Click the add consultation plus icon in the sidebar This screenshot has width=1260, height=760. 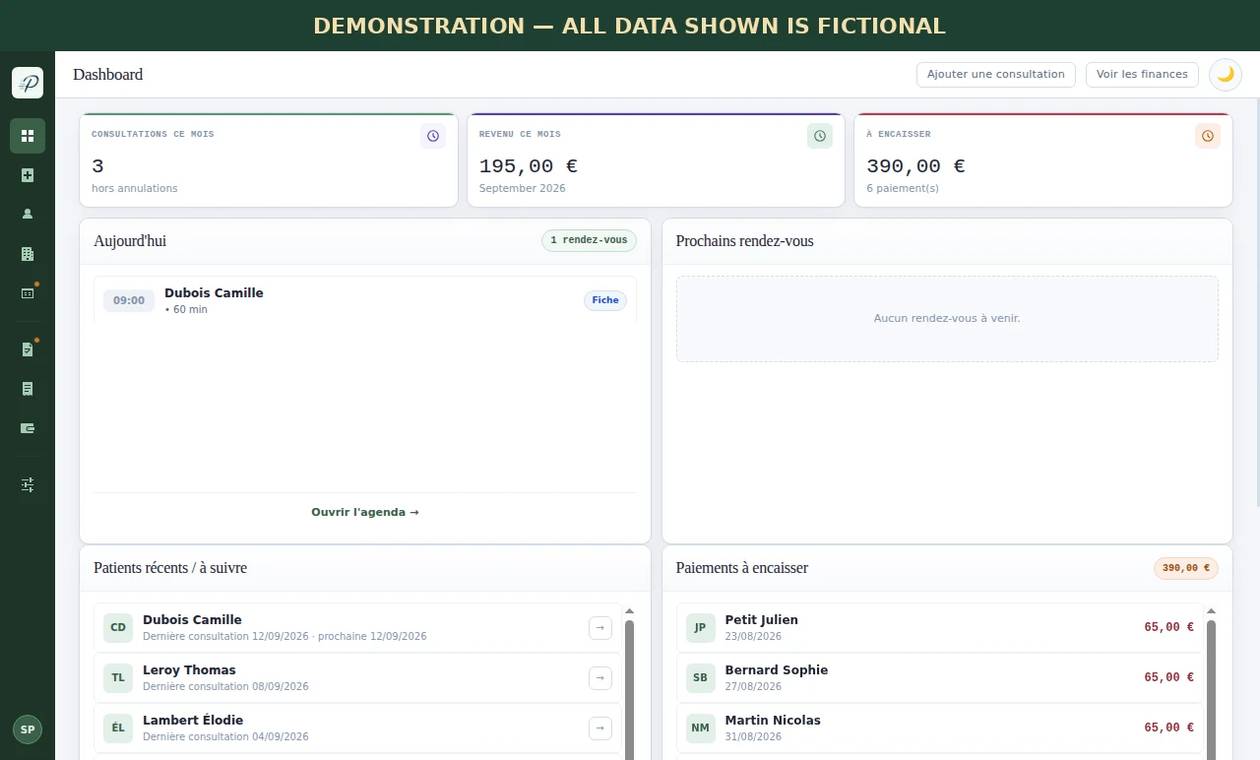pos(28,175)
